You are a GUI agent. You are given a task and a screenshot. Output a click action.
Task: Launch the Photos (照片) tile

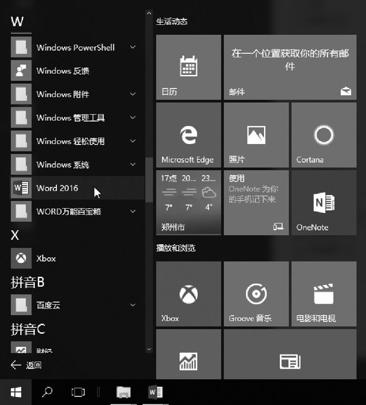[256, 135]
